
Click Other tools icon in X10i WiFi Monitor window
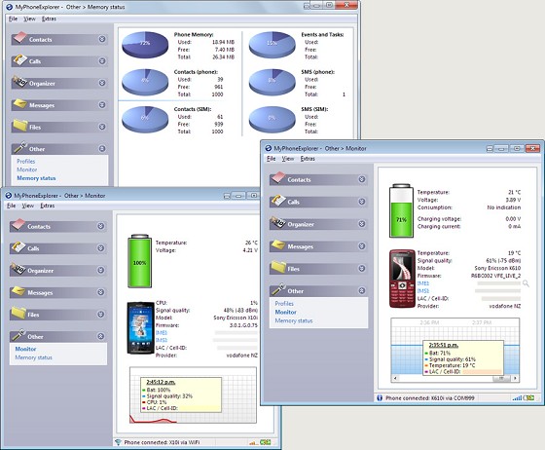[18, 335]
